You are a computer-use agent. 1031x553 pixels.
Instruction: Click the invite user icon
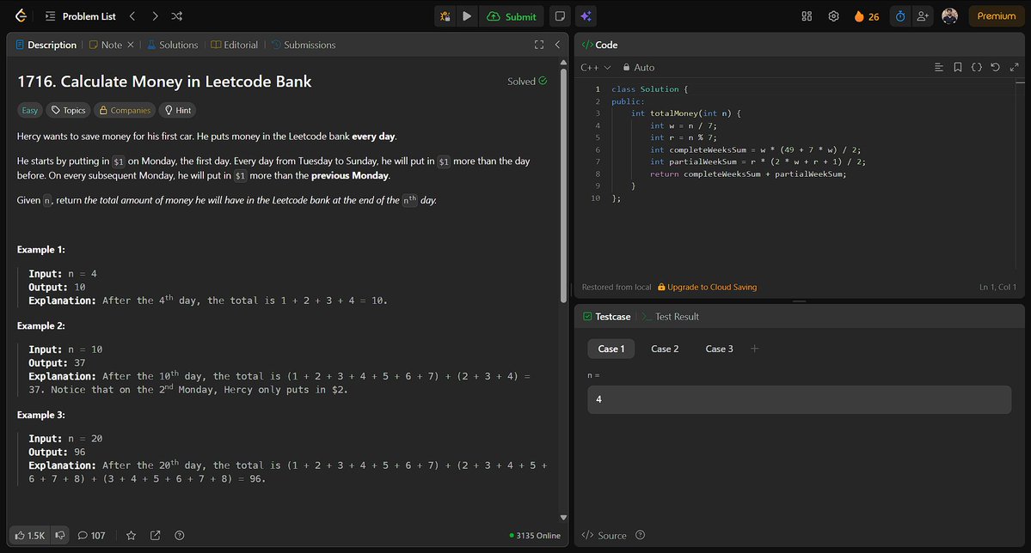coord(923,16)
